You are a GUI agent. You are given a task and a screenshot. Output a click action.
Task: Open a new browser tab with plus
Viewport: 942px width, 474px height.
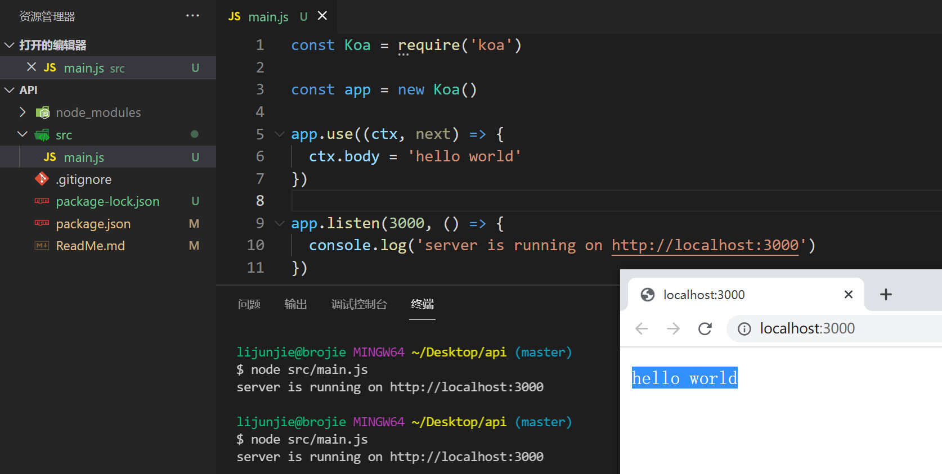[x=886, y=294]
